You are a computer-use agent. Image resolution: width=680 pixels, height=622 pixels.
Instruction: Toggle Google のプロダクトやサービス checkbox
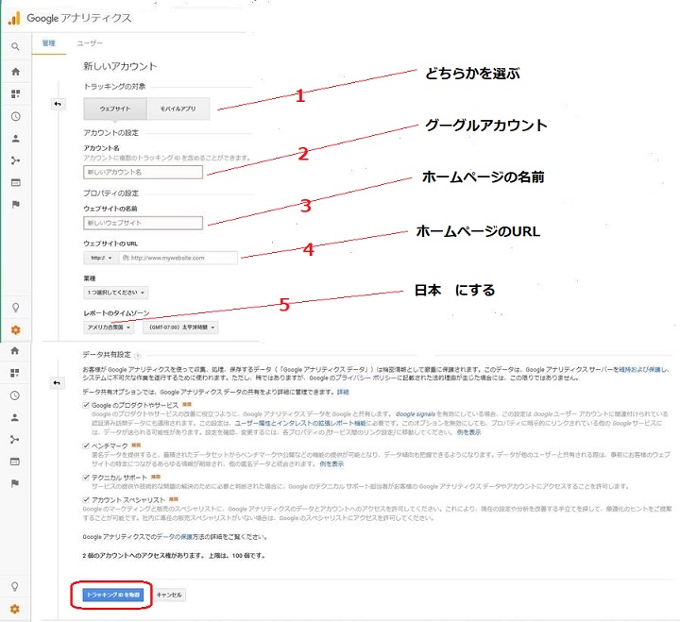click(86, 405)
